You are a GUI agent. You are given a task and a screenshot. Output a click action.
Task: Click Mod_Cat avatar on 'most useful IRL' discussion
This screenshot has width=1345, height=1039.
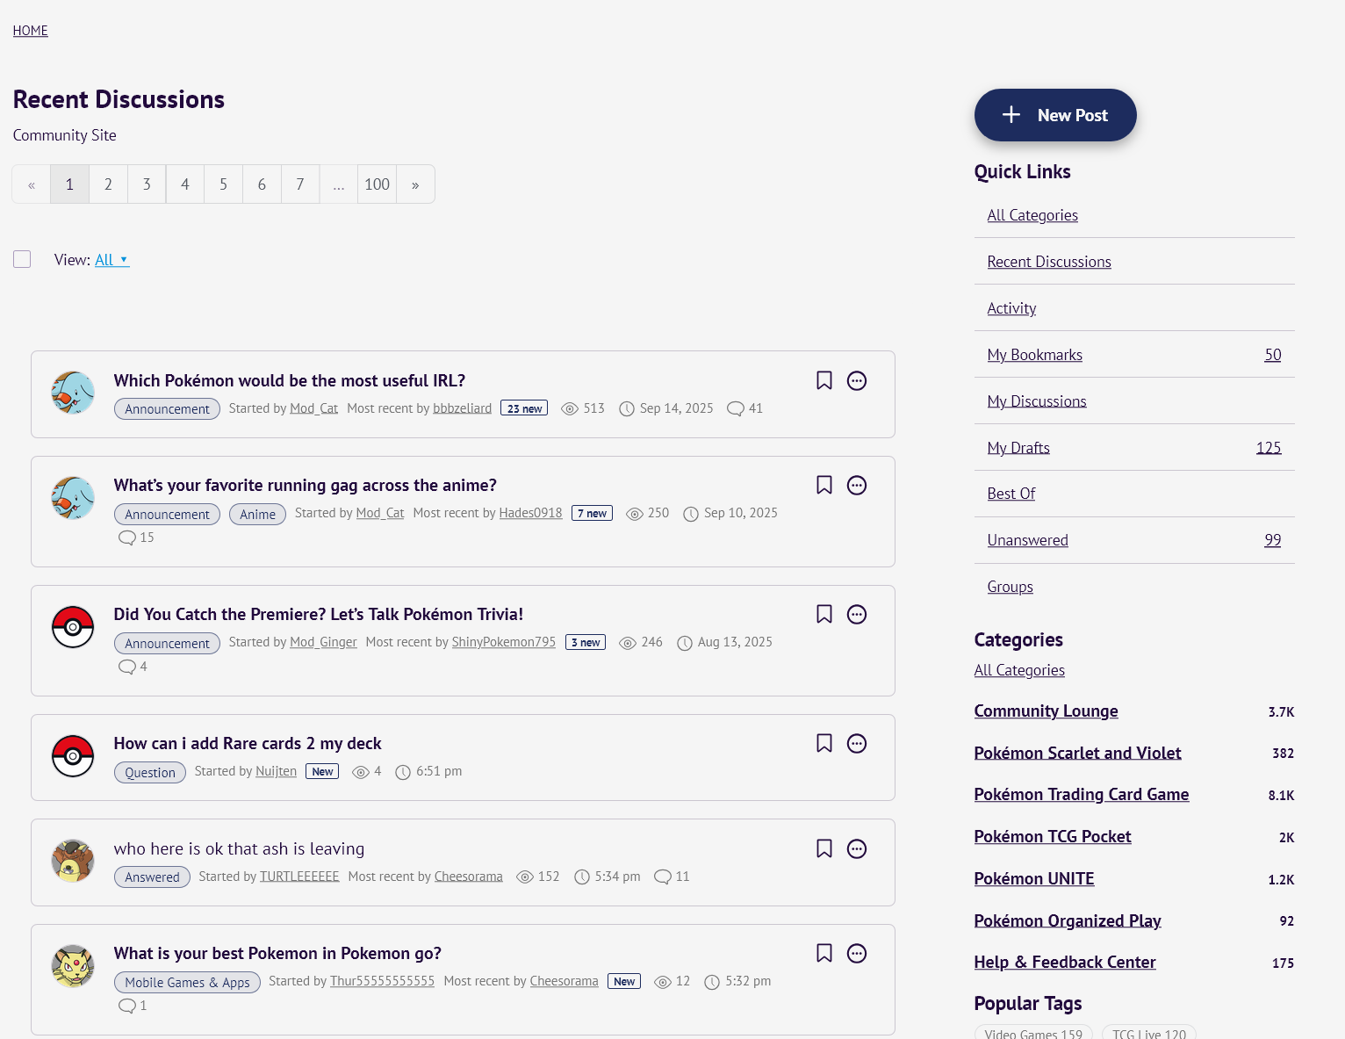(73, 393)
